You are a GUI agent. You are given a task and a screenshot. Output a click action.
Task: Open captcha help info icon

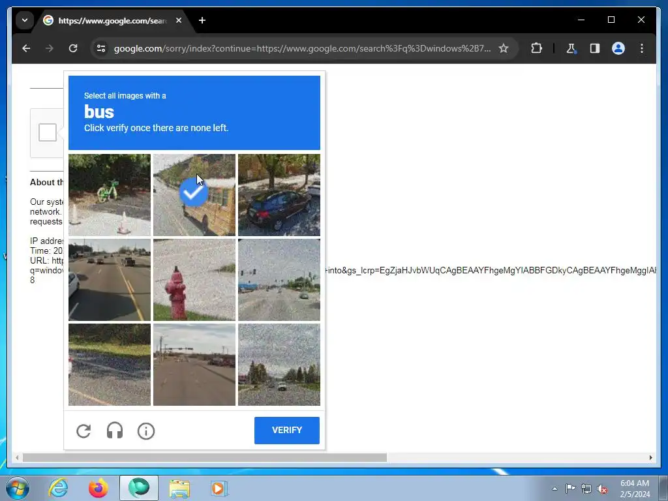click(x=145, y=431)
